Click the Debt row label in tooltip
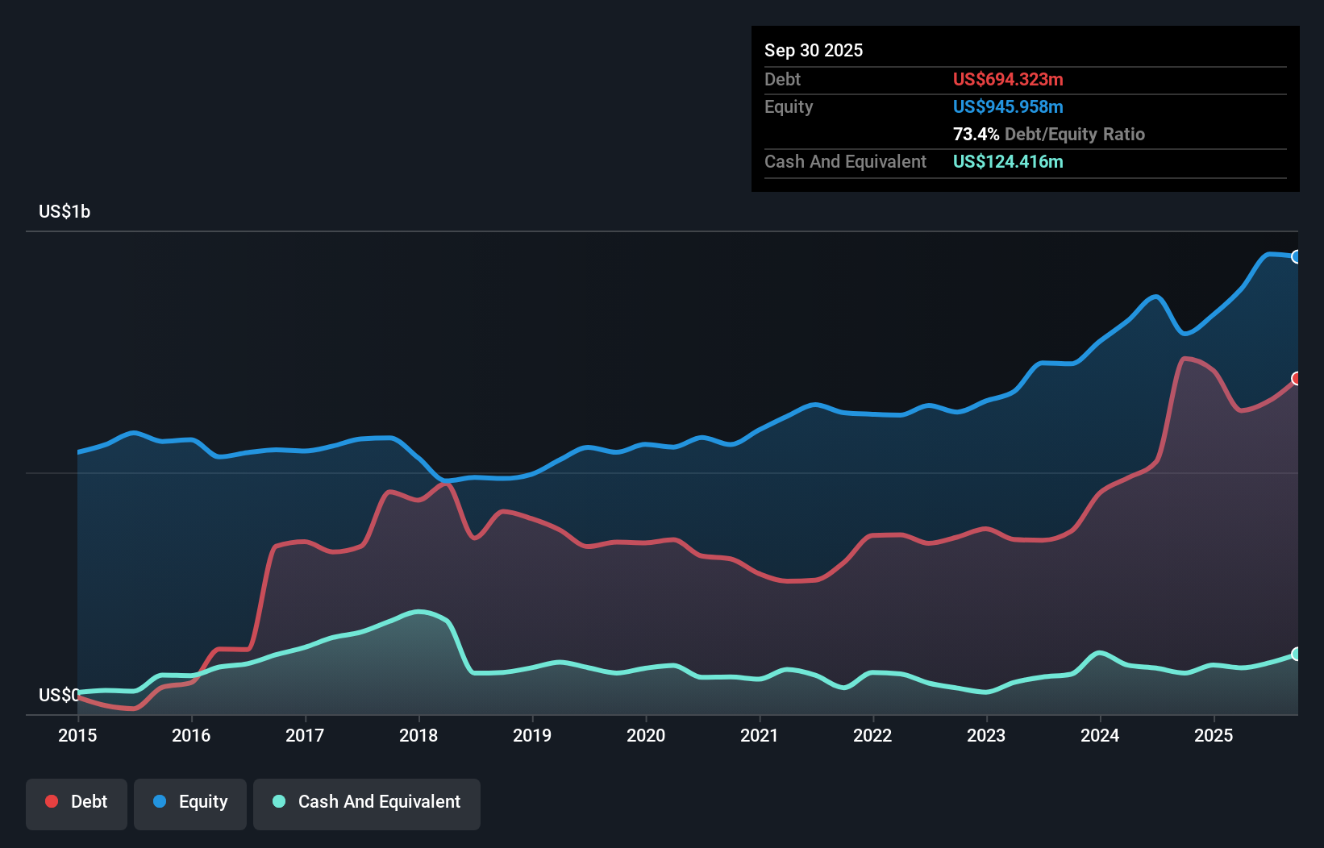The height and width of the screenshot is (848, 1324). [782, 79]
